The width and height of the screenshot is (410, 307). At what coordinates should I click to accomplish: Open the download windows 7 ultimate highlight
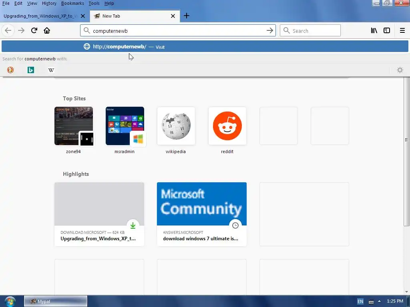(202, 214)
